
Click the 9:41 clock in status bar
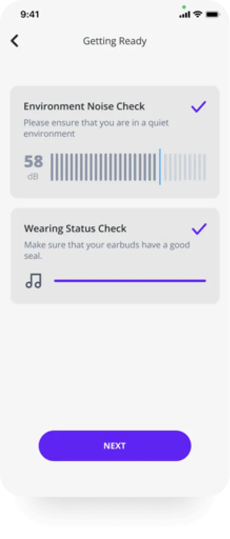(x=30, y=14)
